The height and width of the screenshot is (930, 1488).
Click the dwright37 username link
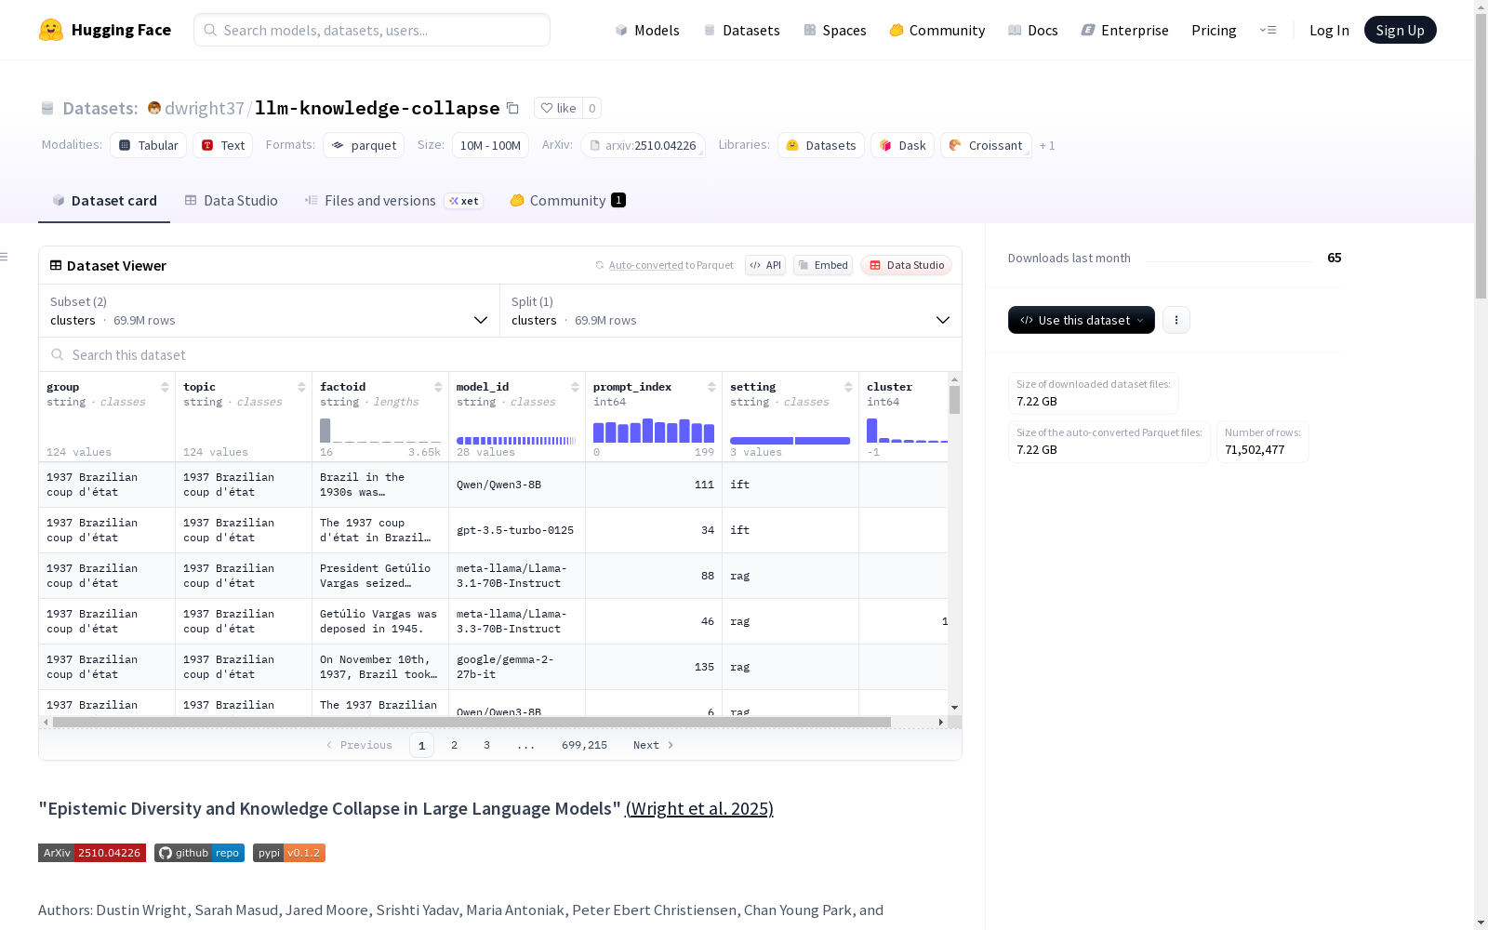tap(205, 108)
